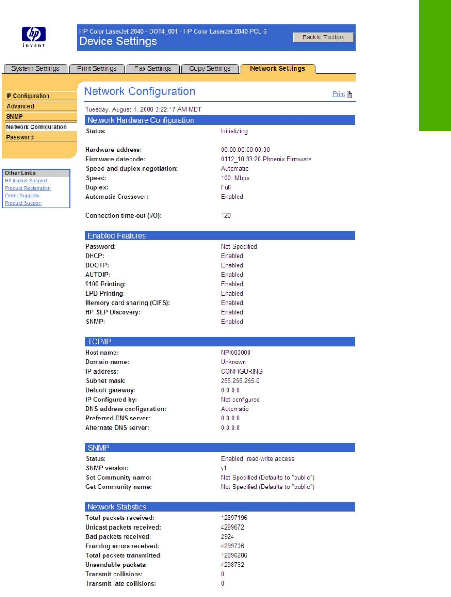The width and height of the screenshot is (451, 597).
Task: Click unicast packets value 4299672
Action: coord(232,527)
